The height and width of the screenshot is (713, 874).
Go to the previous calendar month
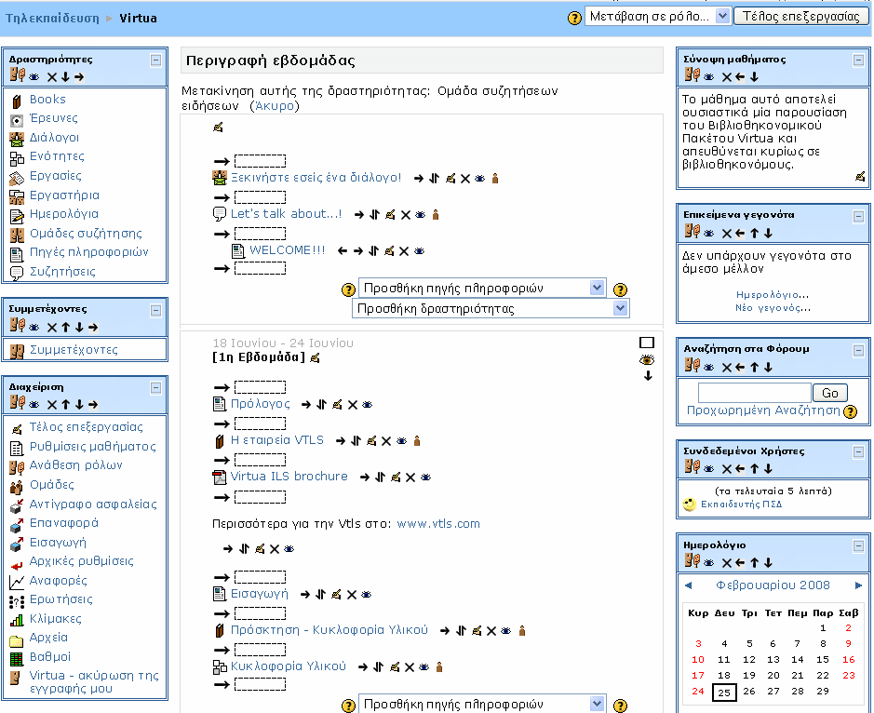coord(689,585)
